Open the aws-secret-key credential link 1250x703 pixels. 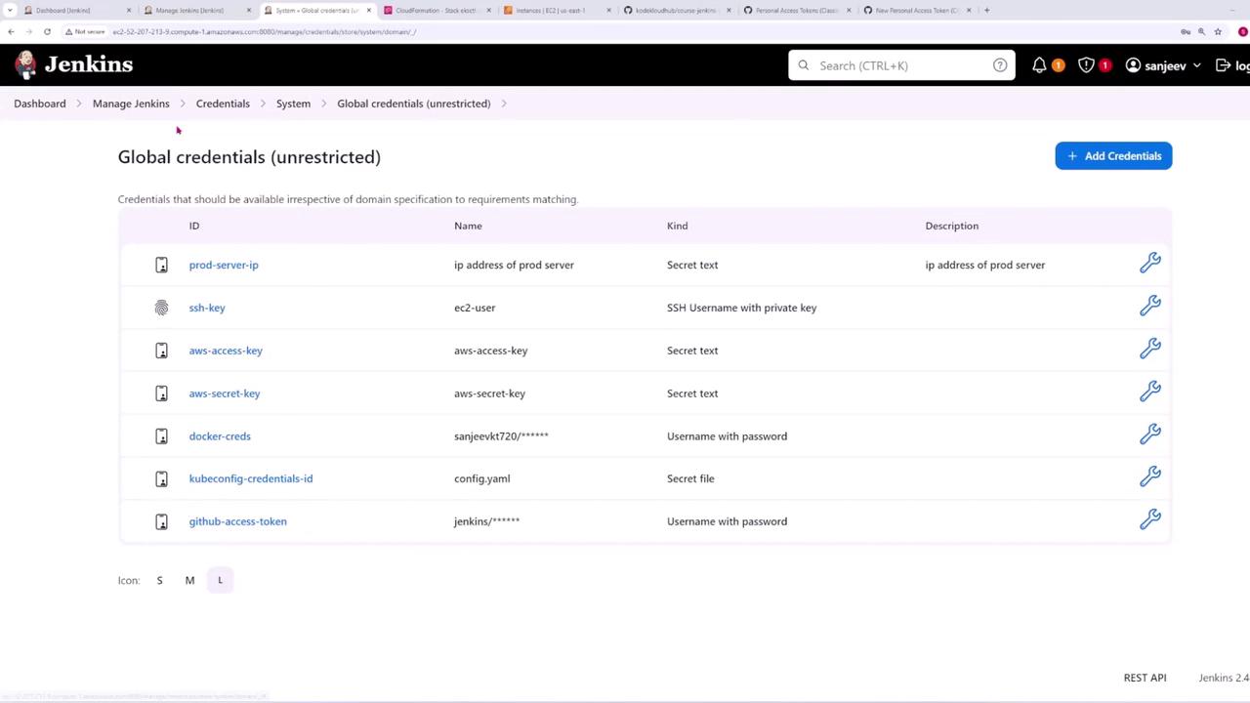225,393
